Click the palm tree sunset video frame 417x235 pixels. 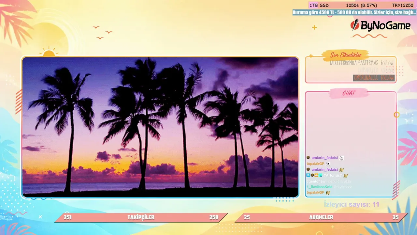[160, 127]
